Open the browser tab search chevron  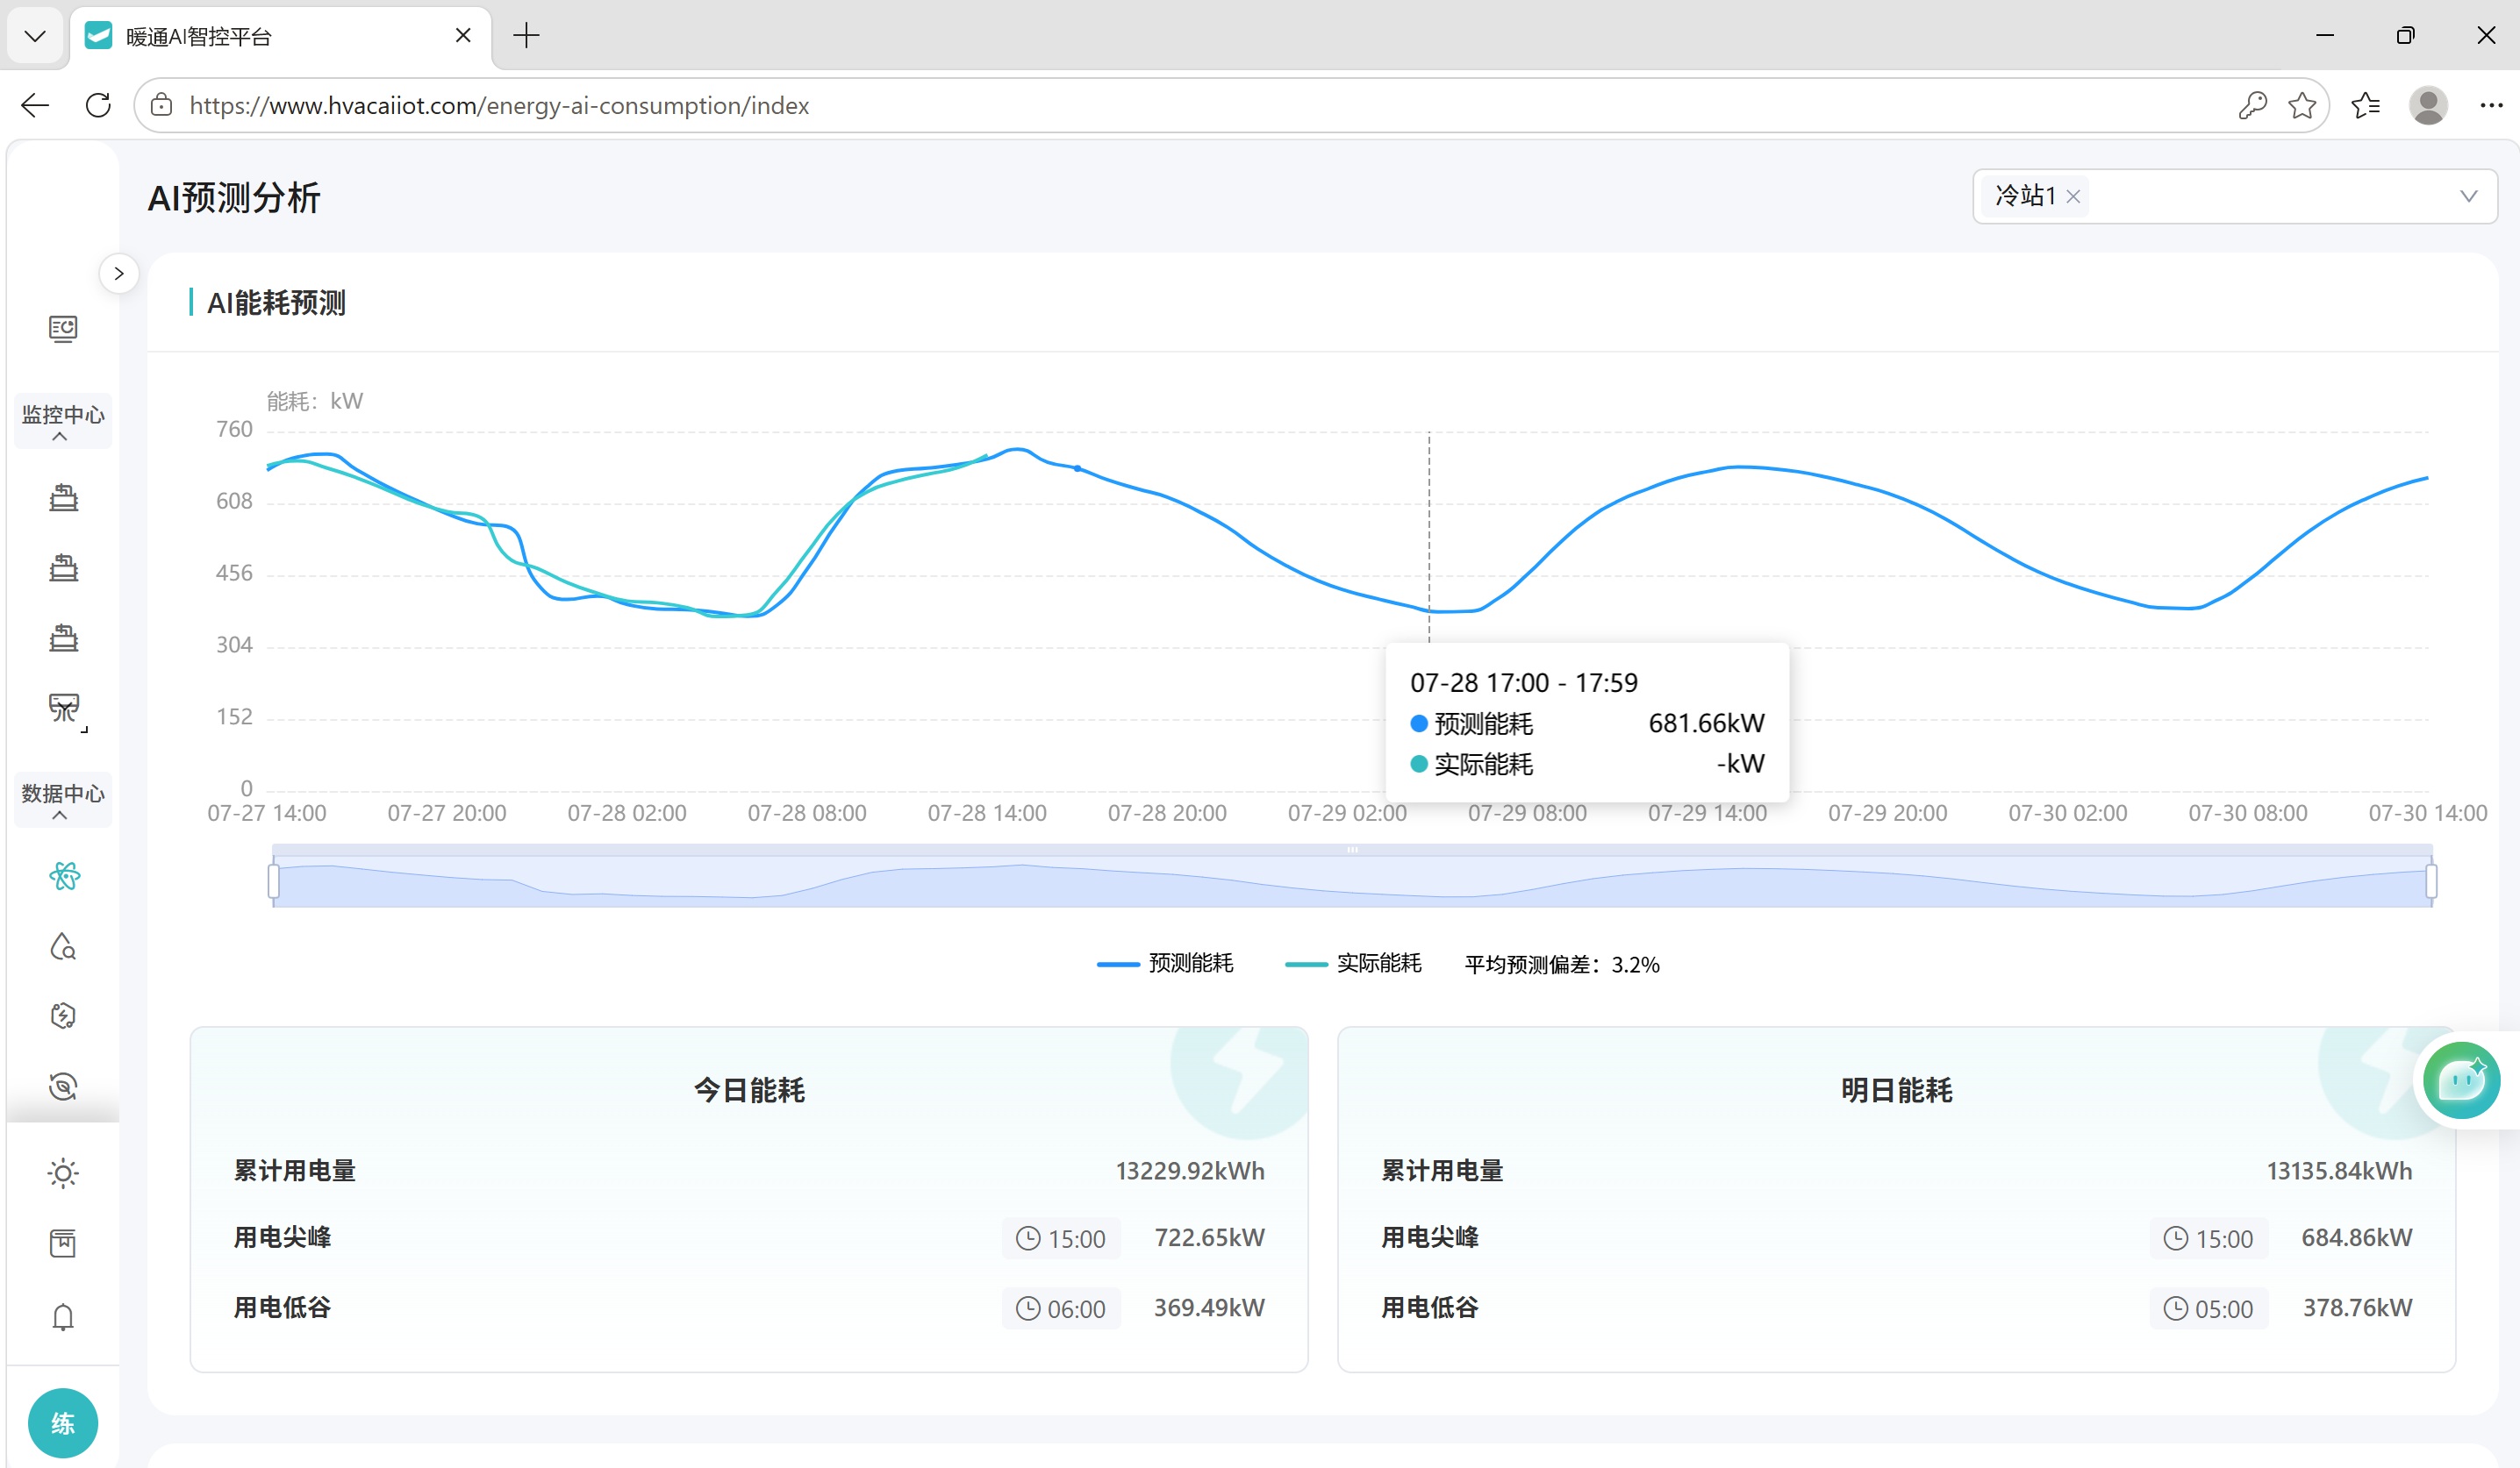point(35,36)
